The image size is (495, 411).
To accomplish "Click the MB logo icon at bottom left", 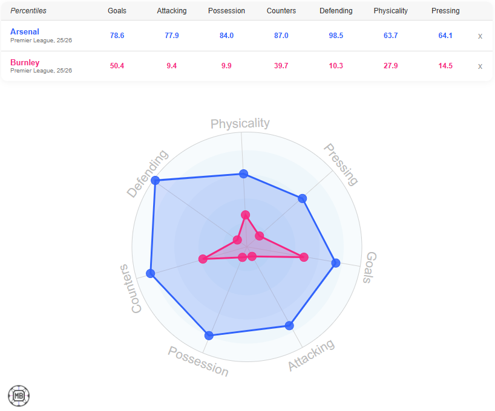I will [19, 395].
